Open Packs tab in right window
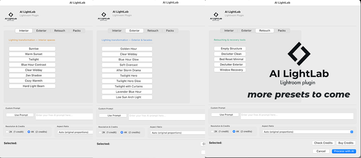 point(282,31)
